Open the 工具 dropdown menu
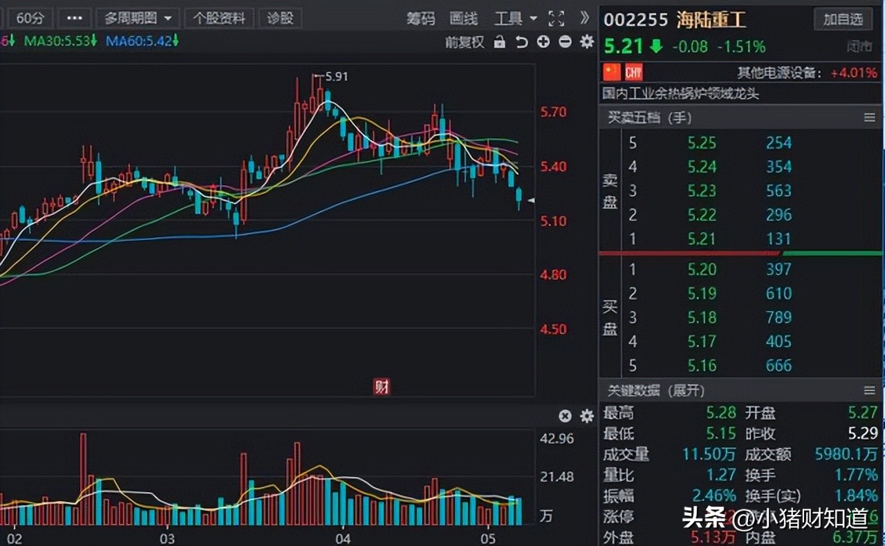885x546 pixels. point(515,19)
